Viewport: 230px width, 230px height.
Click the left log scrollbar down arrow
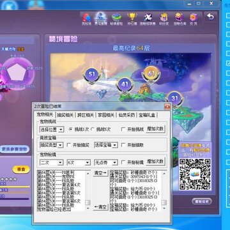[88, 208]
